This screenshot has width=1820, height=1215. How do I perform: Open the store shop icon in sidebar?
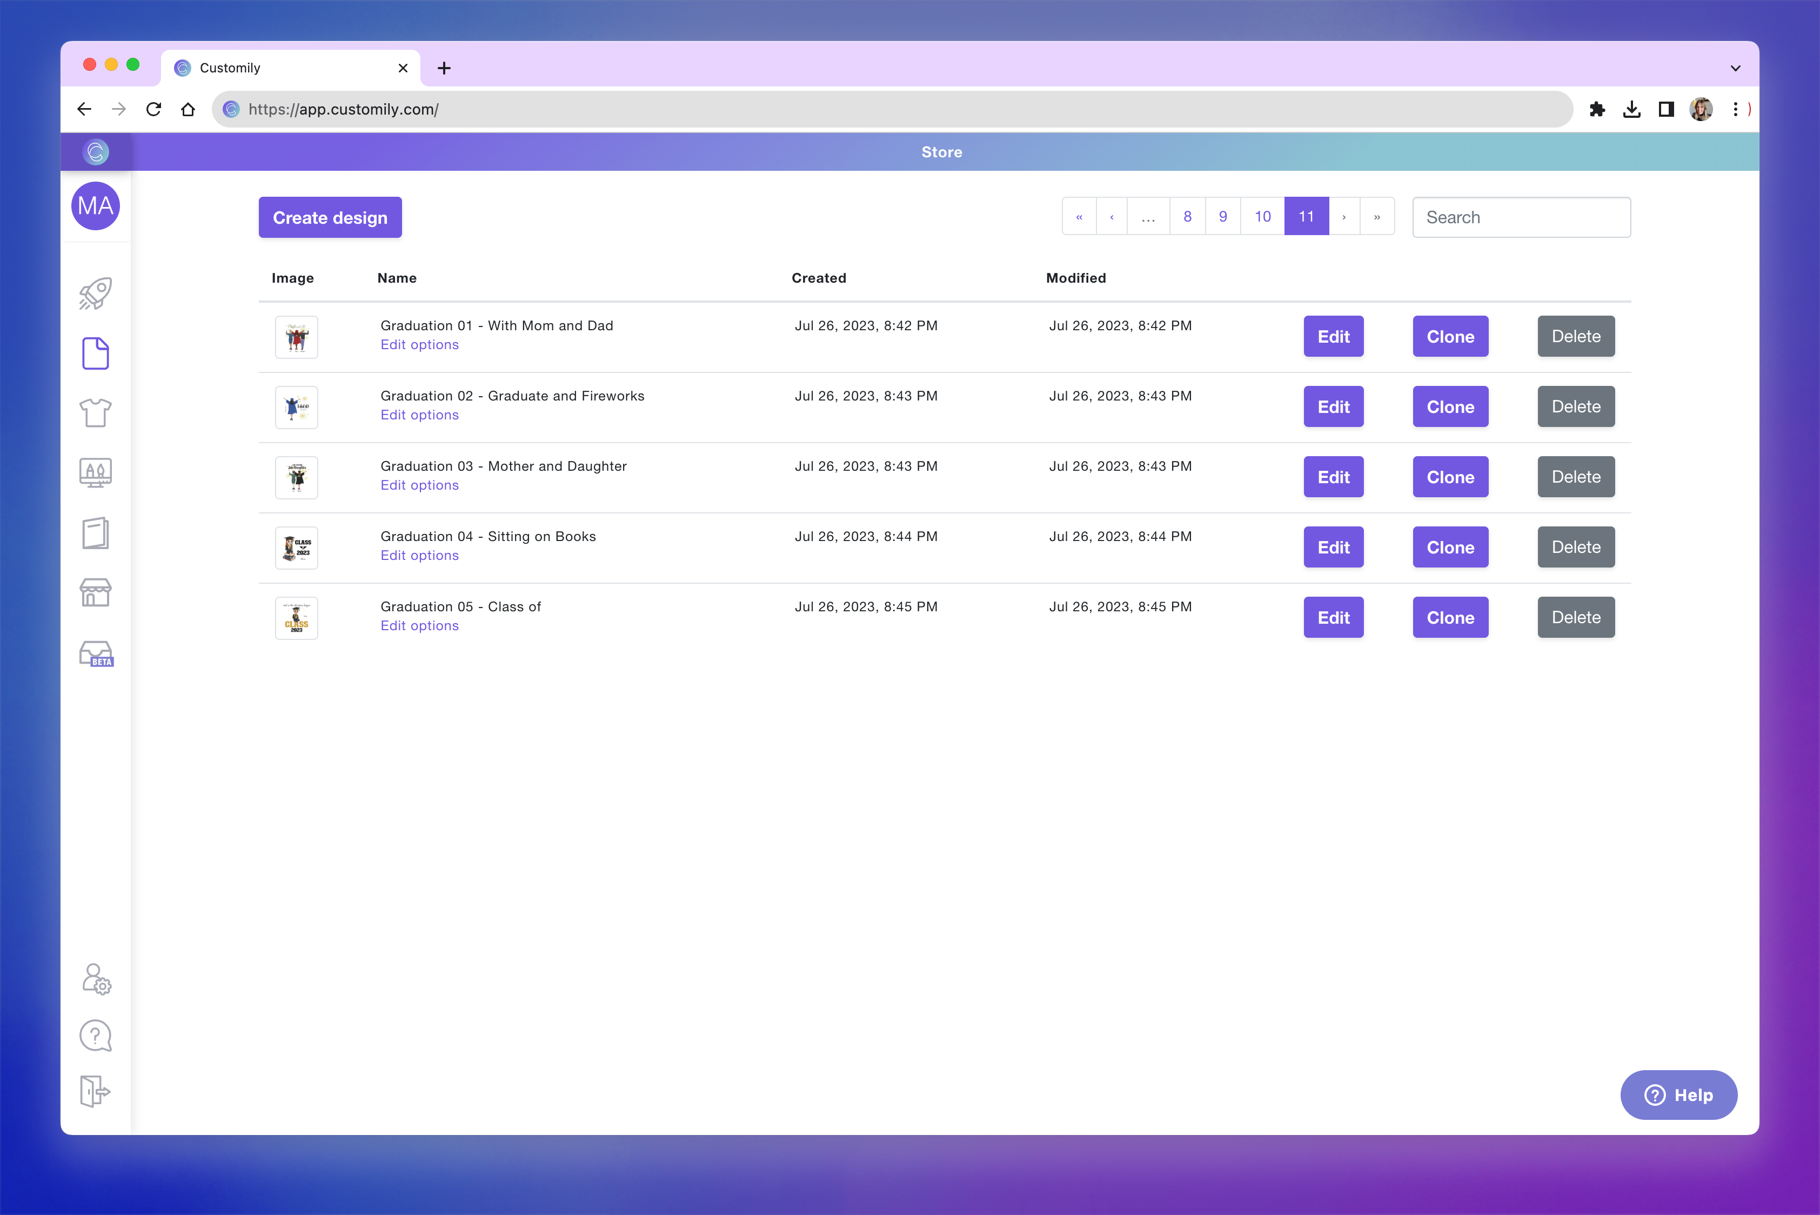[x=95, y=593]
